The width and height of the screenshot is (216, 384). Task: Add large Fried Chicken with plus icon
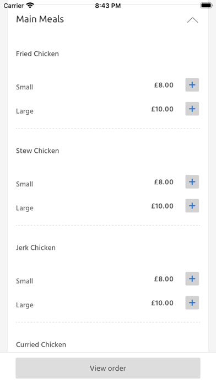192,109
